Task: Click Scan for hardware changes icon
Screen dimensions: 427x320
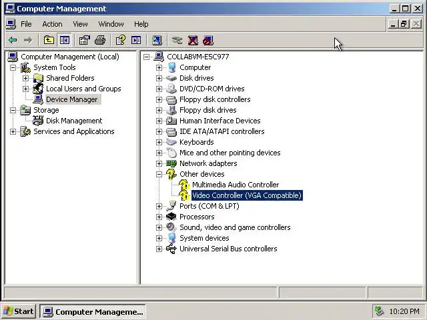Action: coord(157,40)
